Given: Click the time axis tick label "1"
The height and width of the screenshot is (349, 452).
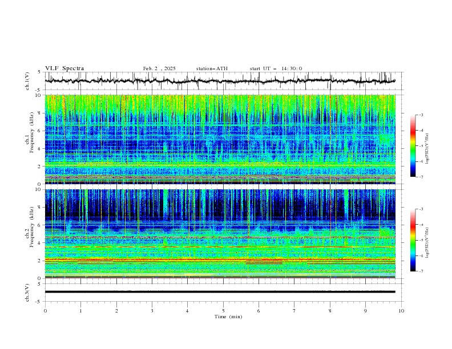Looking at the screenshot, I should click(80, 311).
